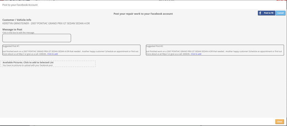Click the KERSTYN GRINSTEINER vehicle text
Screen dimensions: 287x126
coord(46,23)
